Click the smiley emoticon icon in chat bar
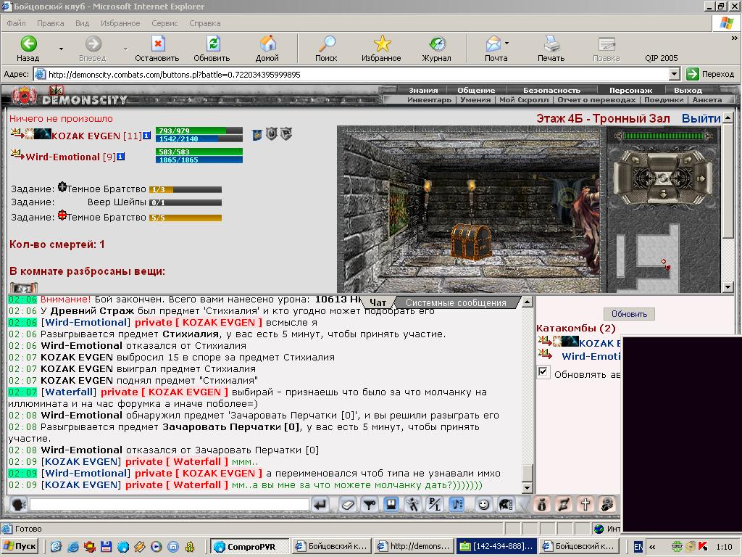 click(x=483, y=505)
